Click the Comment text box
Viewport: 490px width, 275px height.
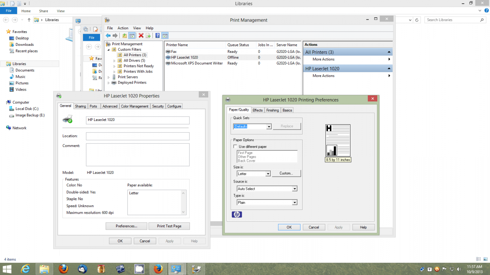pyautogui.click(x=138, y=155)
